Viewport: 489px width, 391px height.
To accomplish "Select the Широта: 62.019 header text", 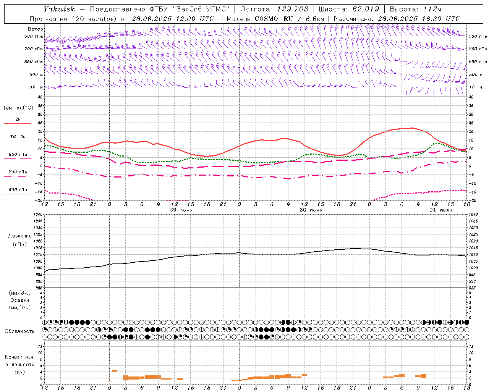I will [349, 9].
